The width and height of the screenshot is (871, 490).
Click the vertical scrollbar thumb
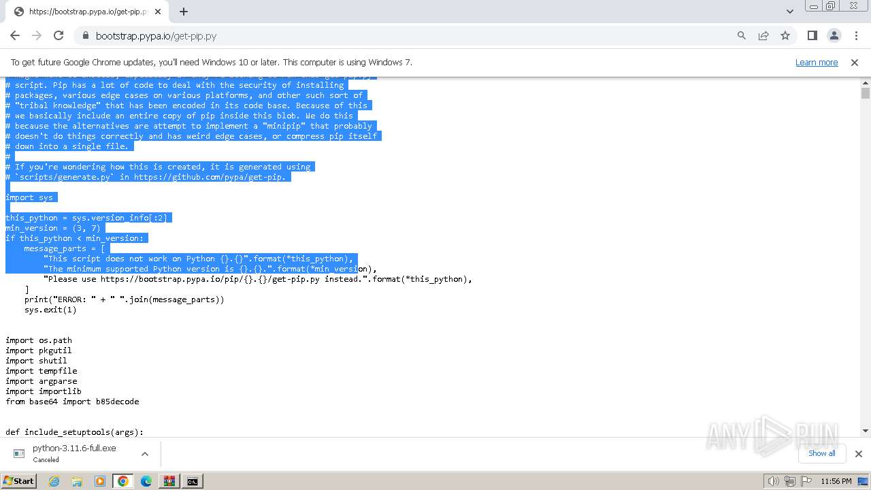click(x=866, y=93)
